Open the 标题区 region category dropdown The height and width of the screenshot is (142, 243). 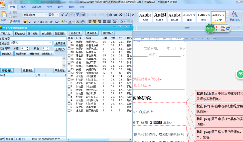pos(50,43)
